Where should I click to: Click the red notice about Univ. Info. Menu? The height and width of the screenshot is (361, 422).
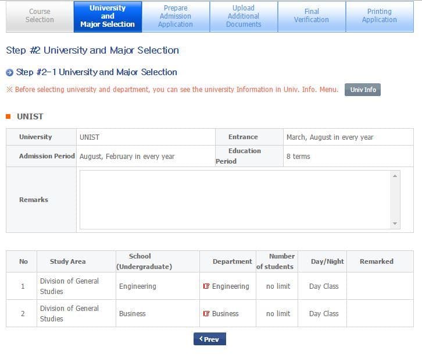point(172,90)
